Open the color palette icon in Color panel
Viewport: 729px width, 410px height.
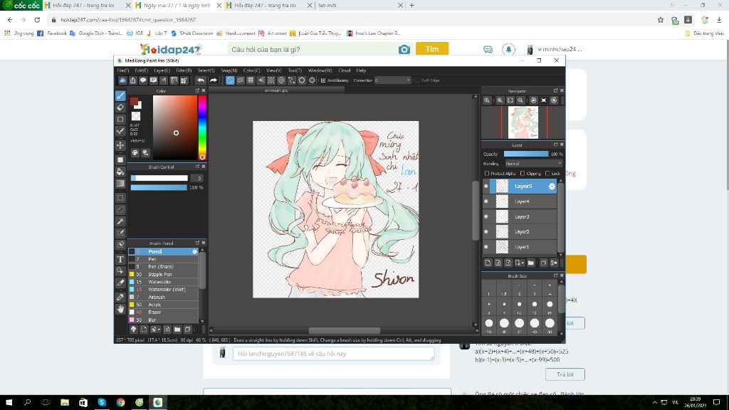click(x=135, y=152)
